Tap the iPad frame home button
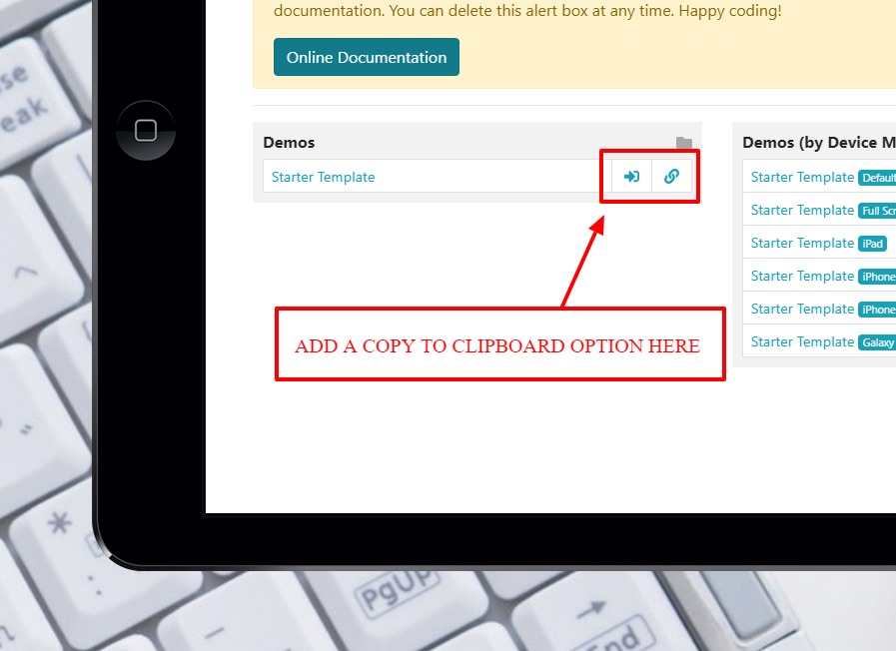The width and height of the screenshot is (896, 651). click(x=146, y=130)
